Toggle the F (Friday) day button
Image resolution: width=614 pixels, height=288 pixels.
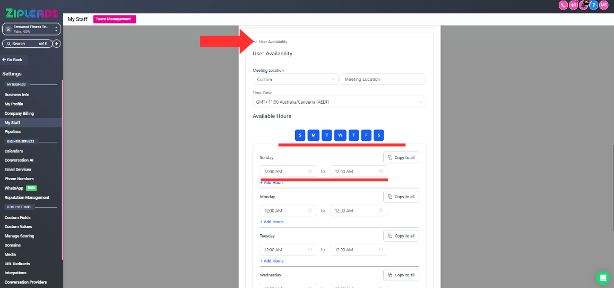coord(366,135)
